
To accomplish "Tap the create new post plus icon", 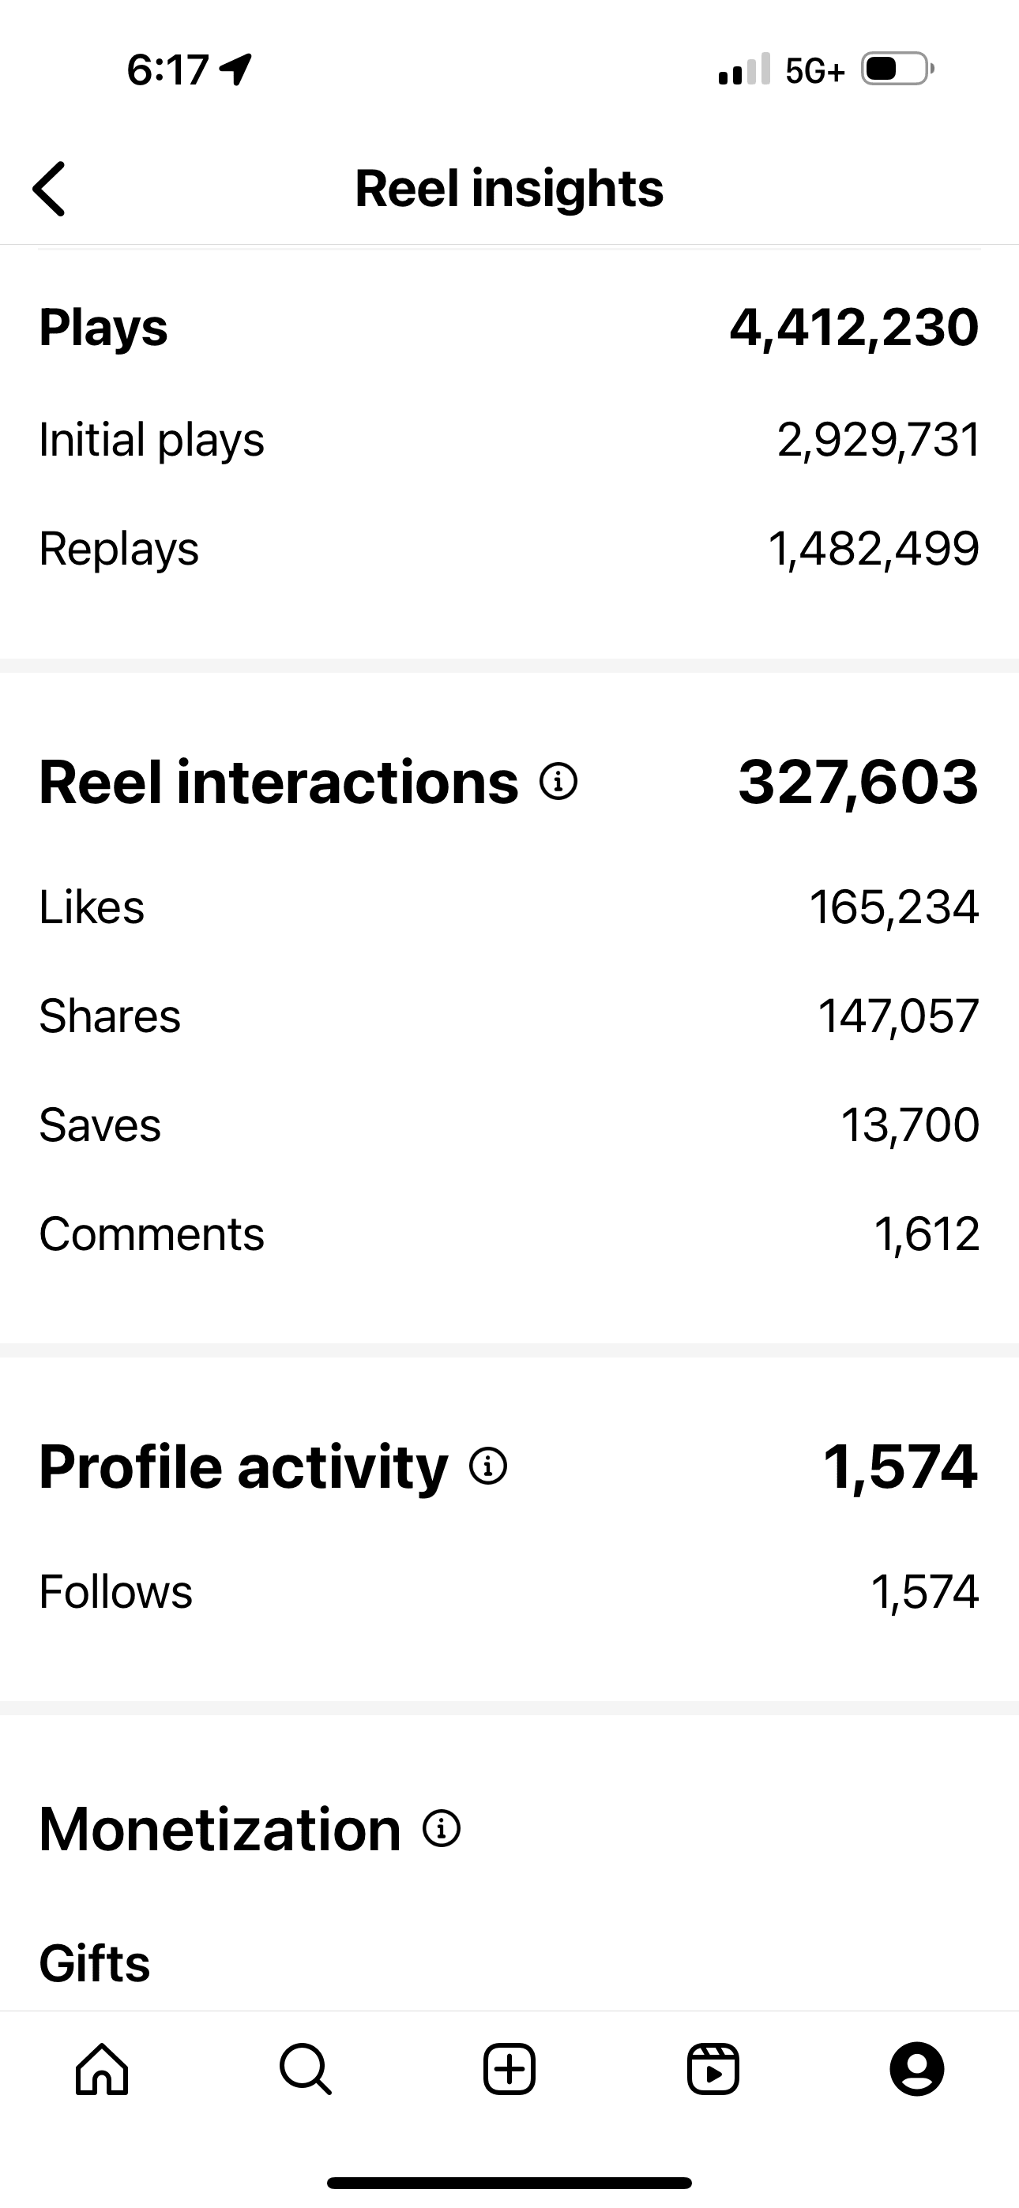I will pos(509,2069).
